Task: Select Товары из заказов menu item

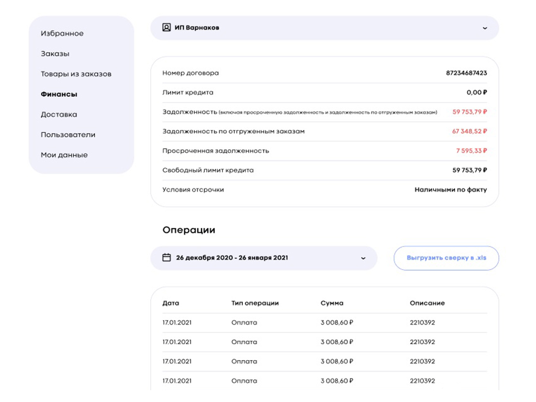Action: coord(76,74)
